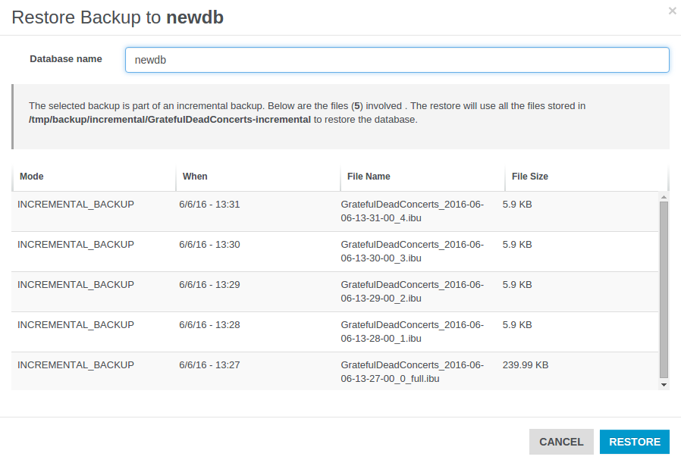Sort by the When column header
The width and height of the screenshot is (681, 466).
point(195,177)
